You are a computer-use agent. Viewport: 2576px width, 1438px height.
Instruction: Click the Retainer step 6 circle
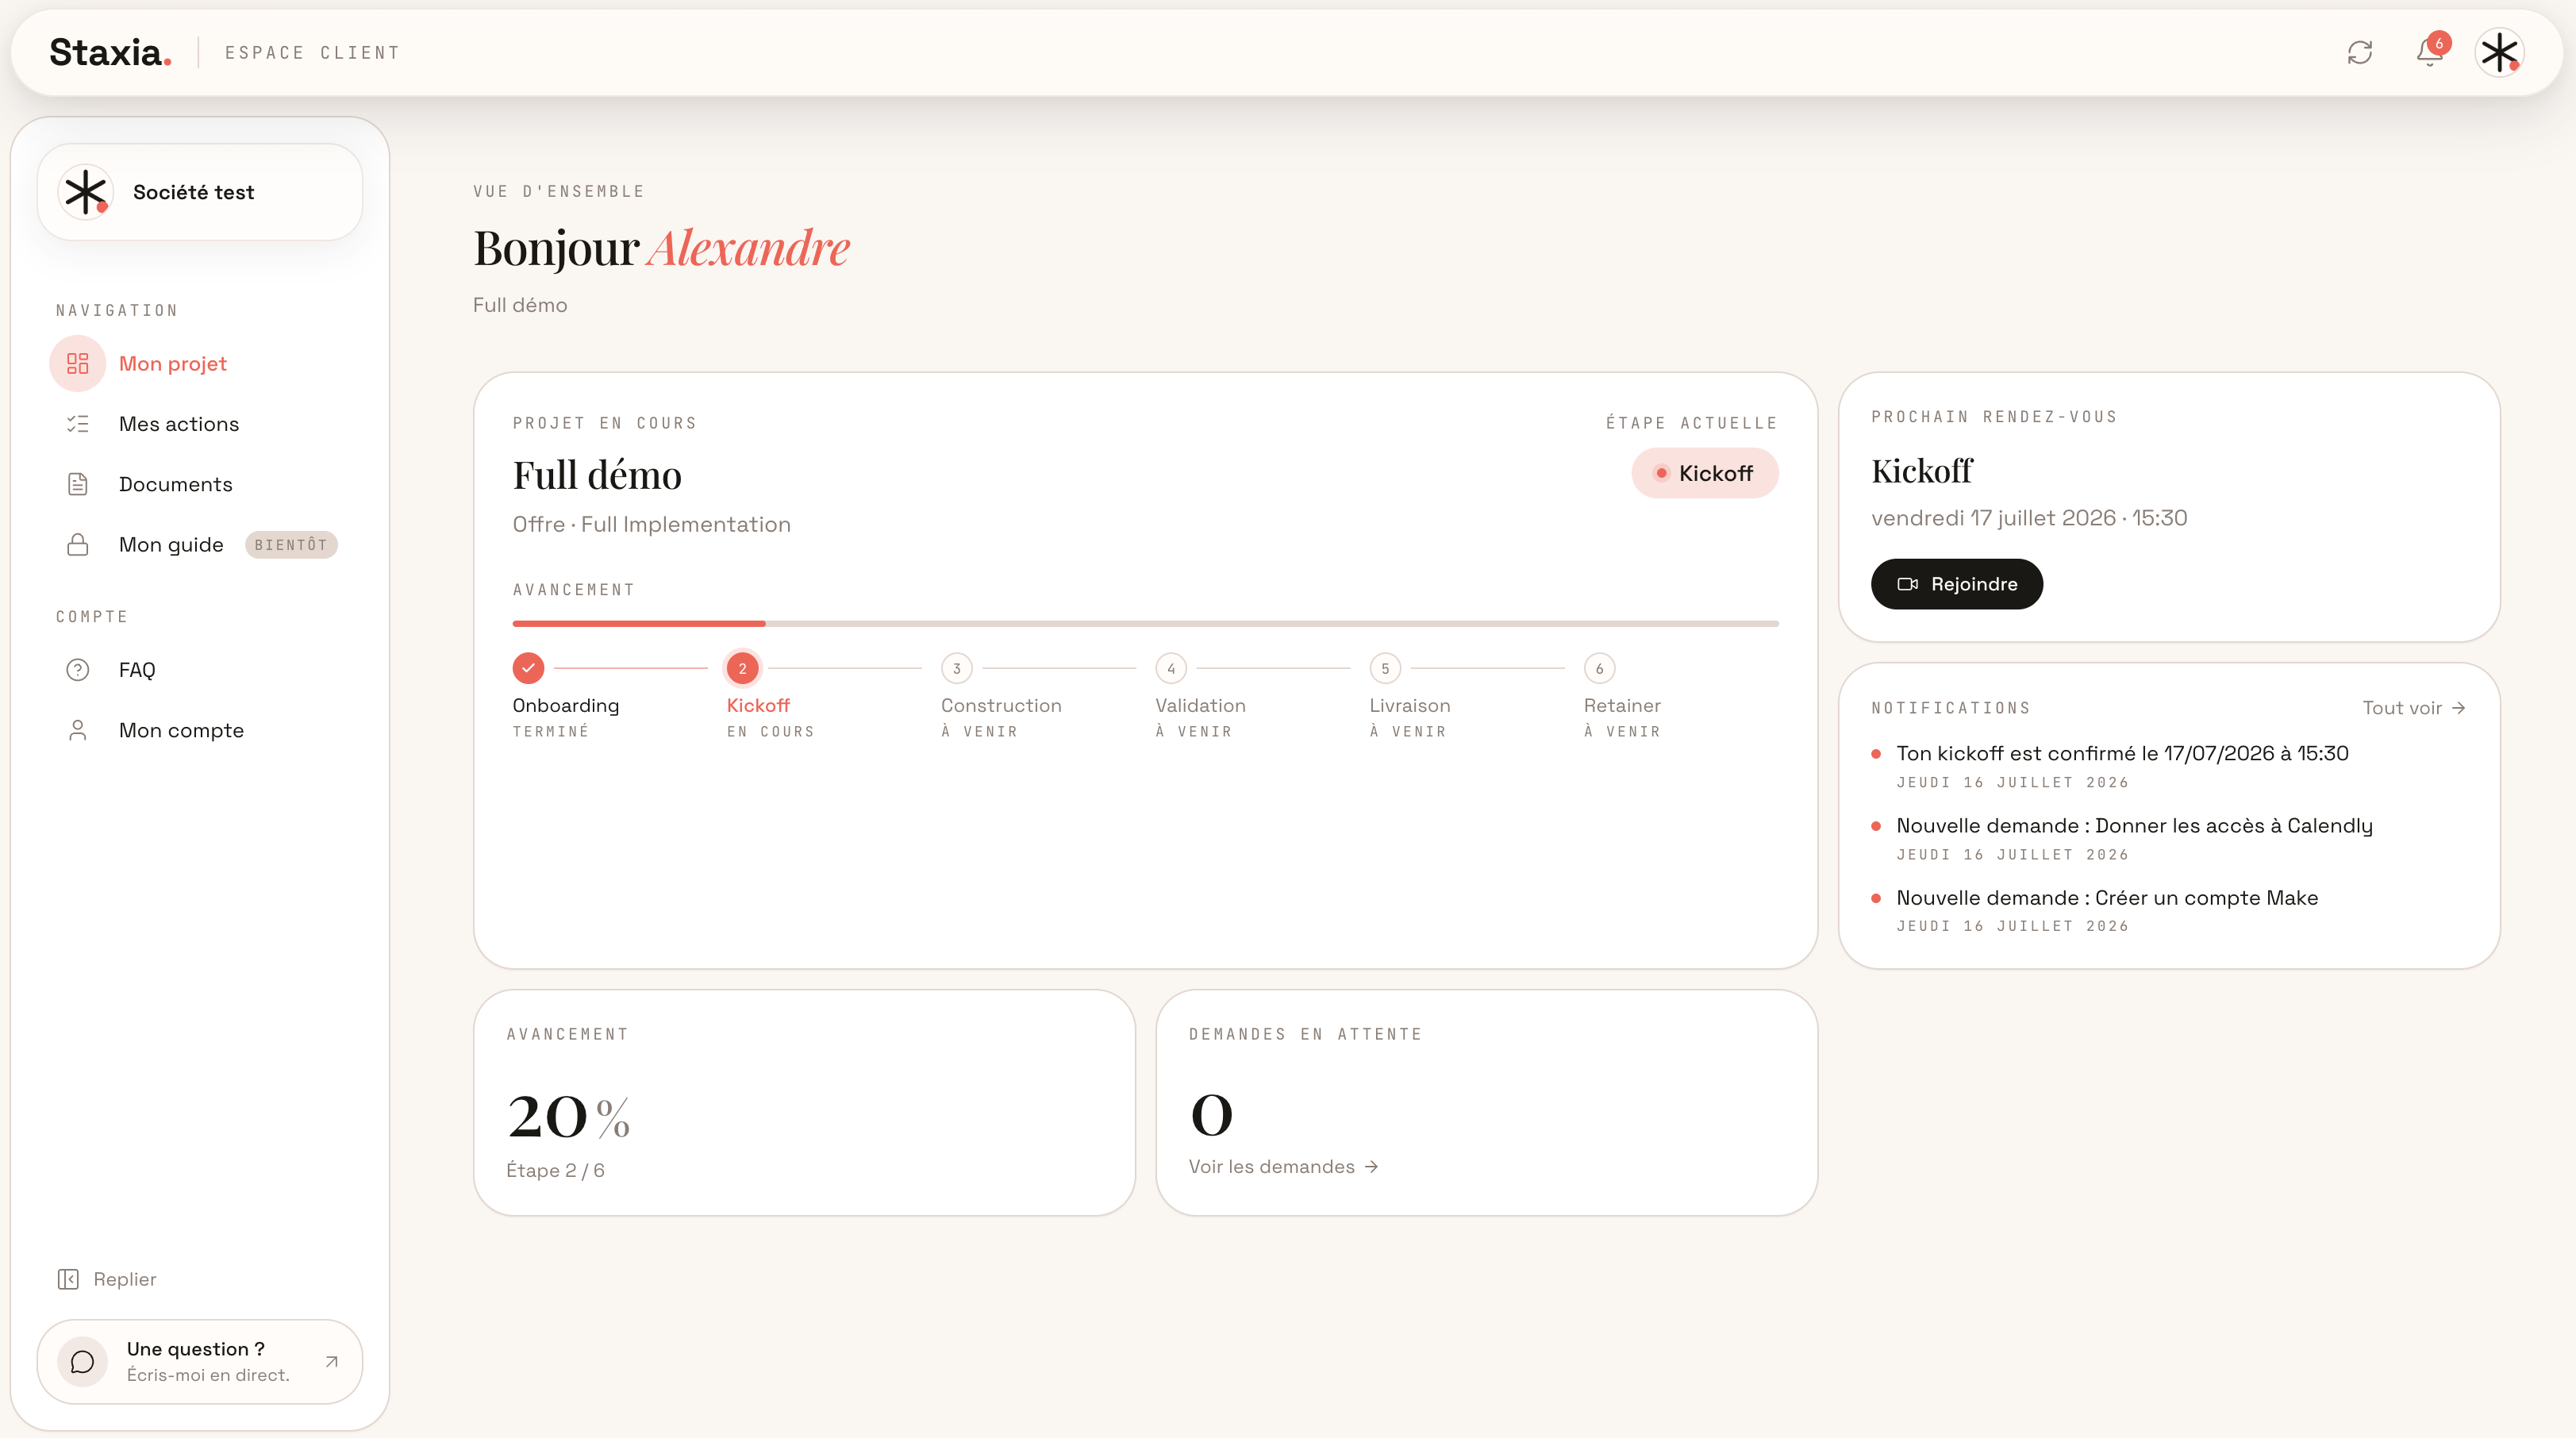[1599, 668]
